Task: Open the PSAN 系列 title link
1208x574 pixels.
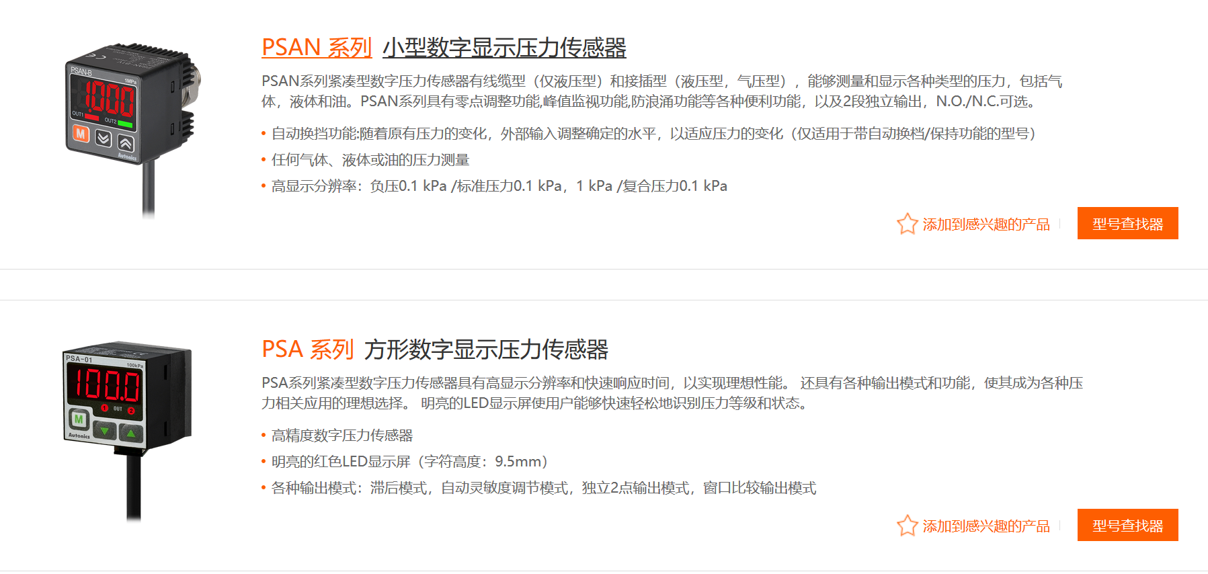Action: click(316, 48)
